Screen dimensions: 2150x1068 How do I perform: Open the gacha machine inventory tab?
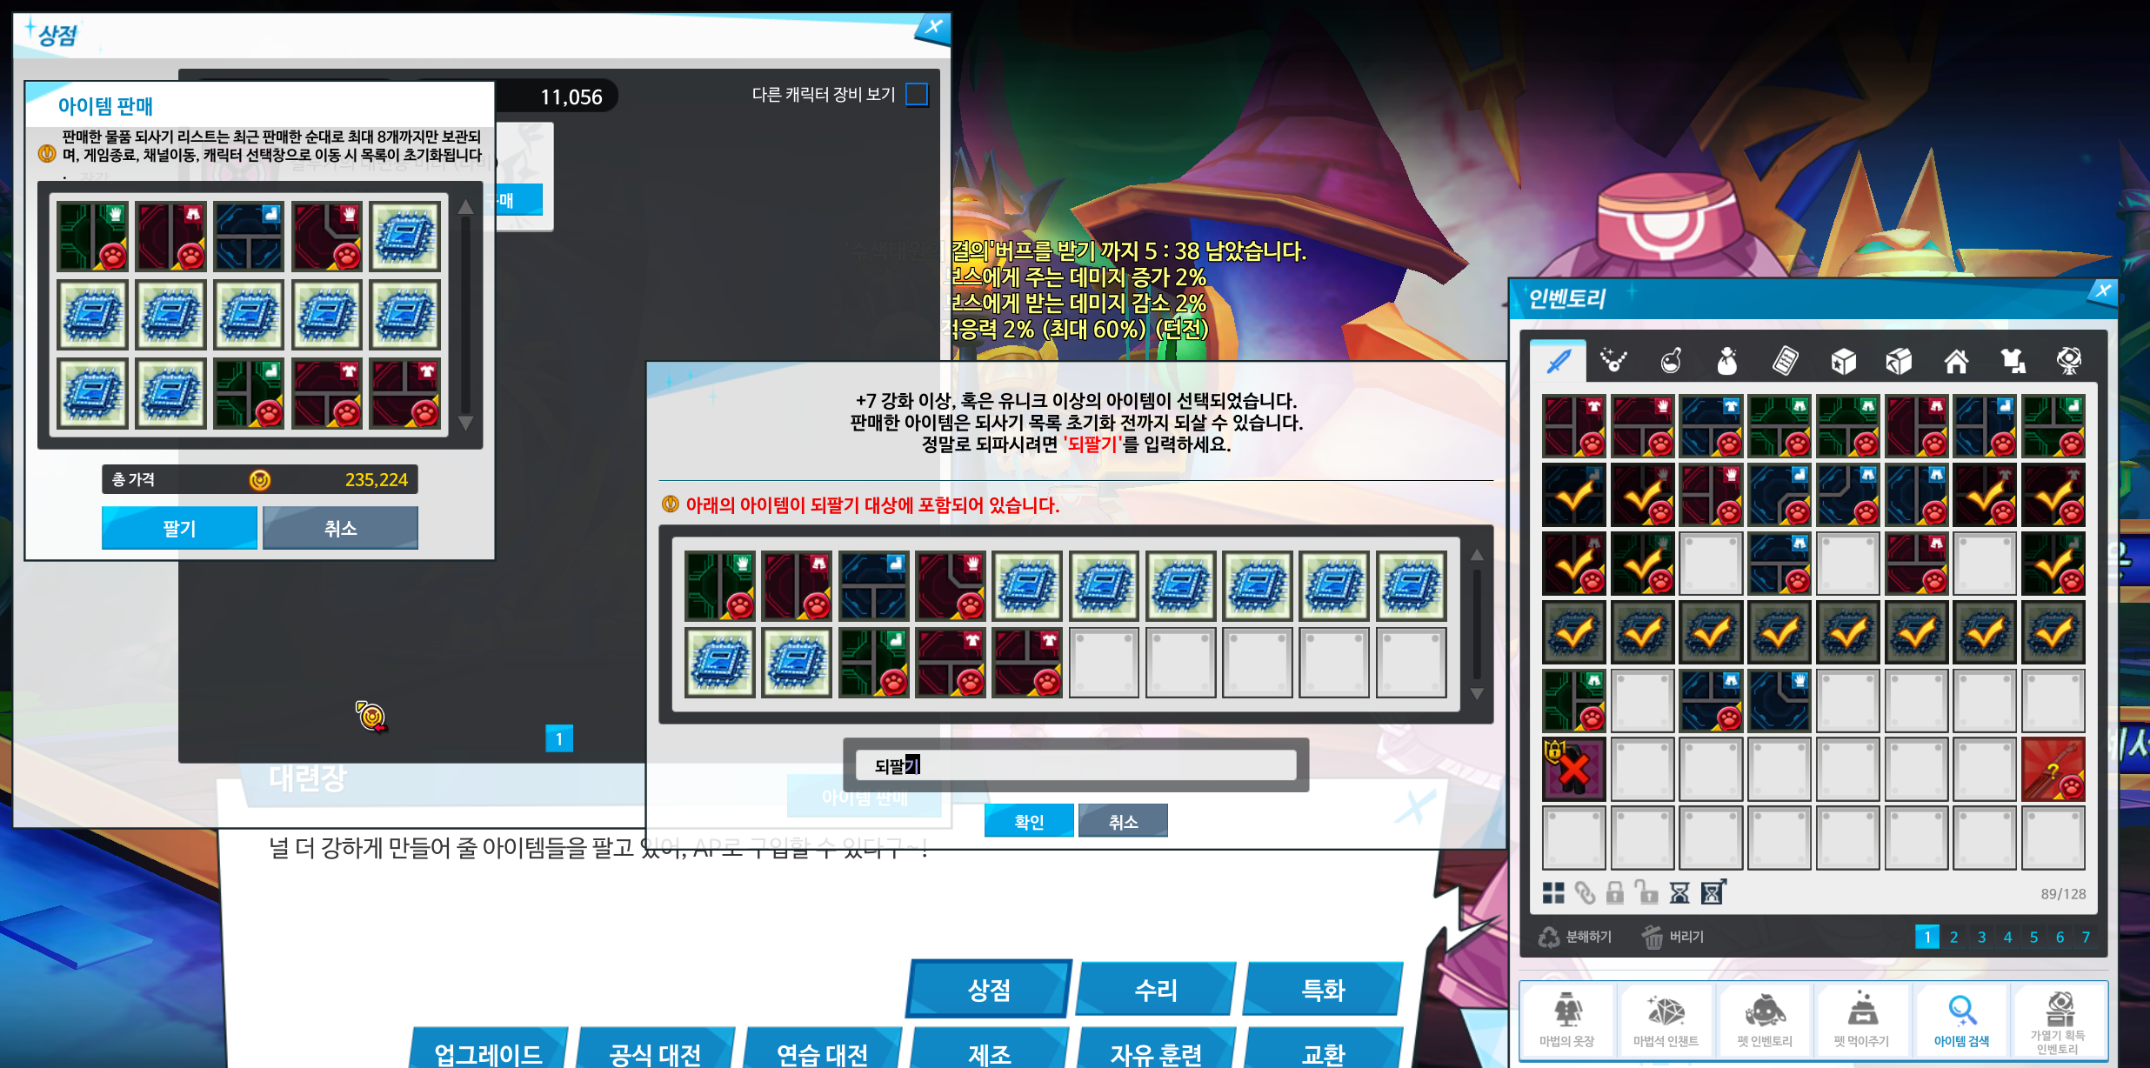tap(2069, 360)
